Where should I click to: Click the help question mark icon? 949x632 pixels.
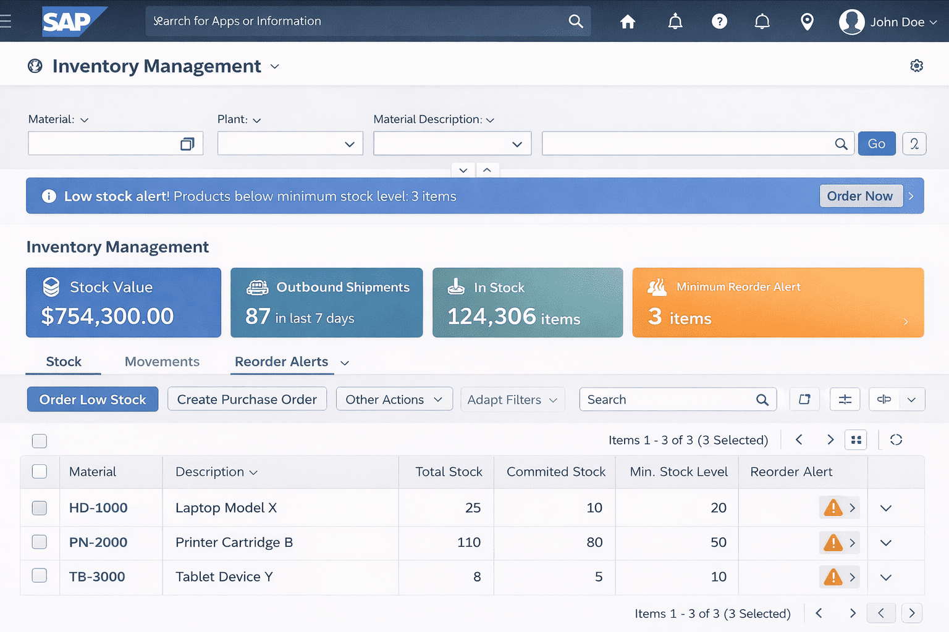719,21
